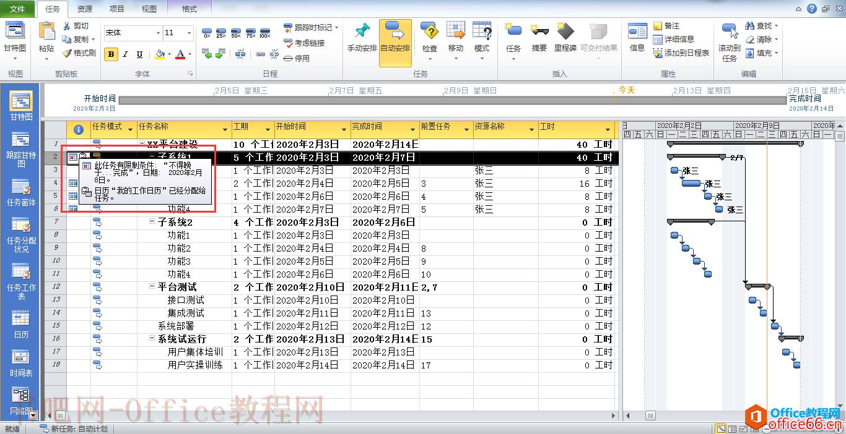Click the Unlink tasks broken chain icon
Image resolution: width=846 pixels, height=434 pixels.
[274, 54]
